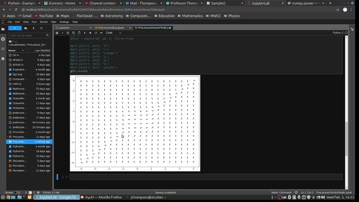Open the YouTube bookmark

click(x=44, y=16)
